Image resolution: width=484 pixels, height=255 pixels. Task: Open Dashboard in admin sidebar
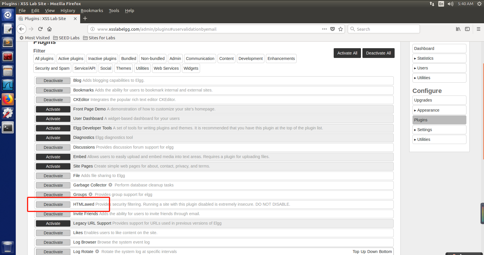pyautogui.click(x=439, y=48)
